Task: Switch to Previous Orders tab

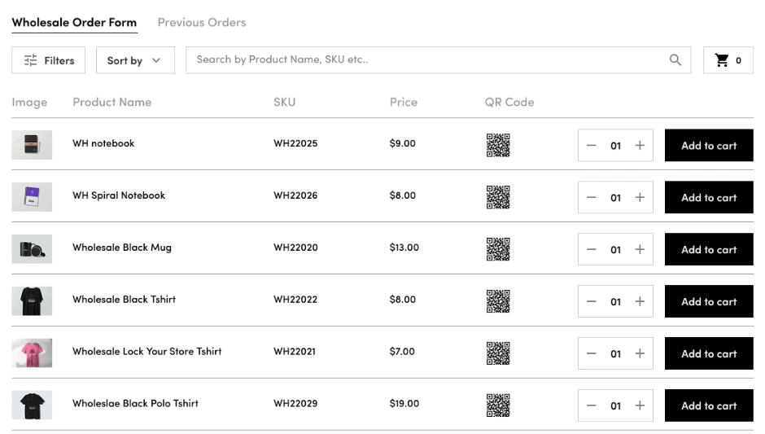Action: coord(202,23)
